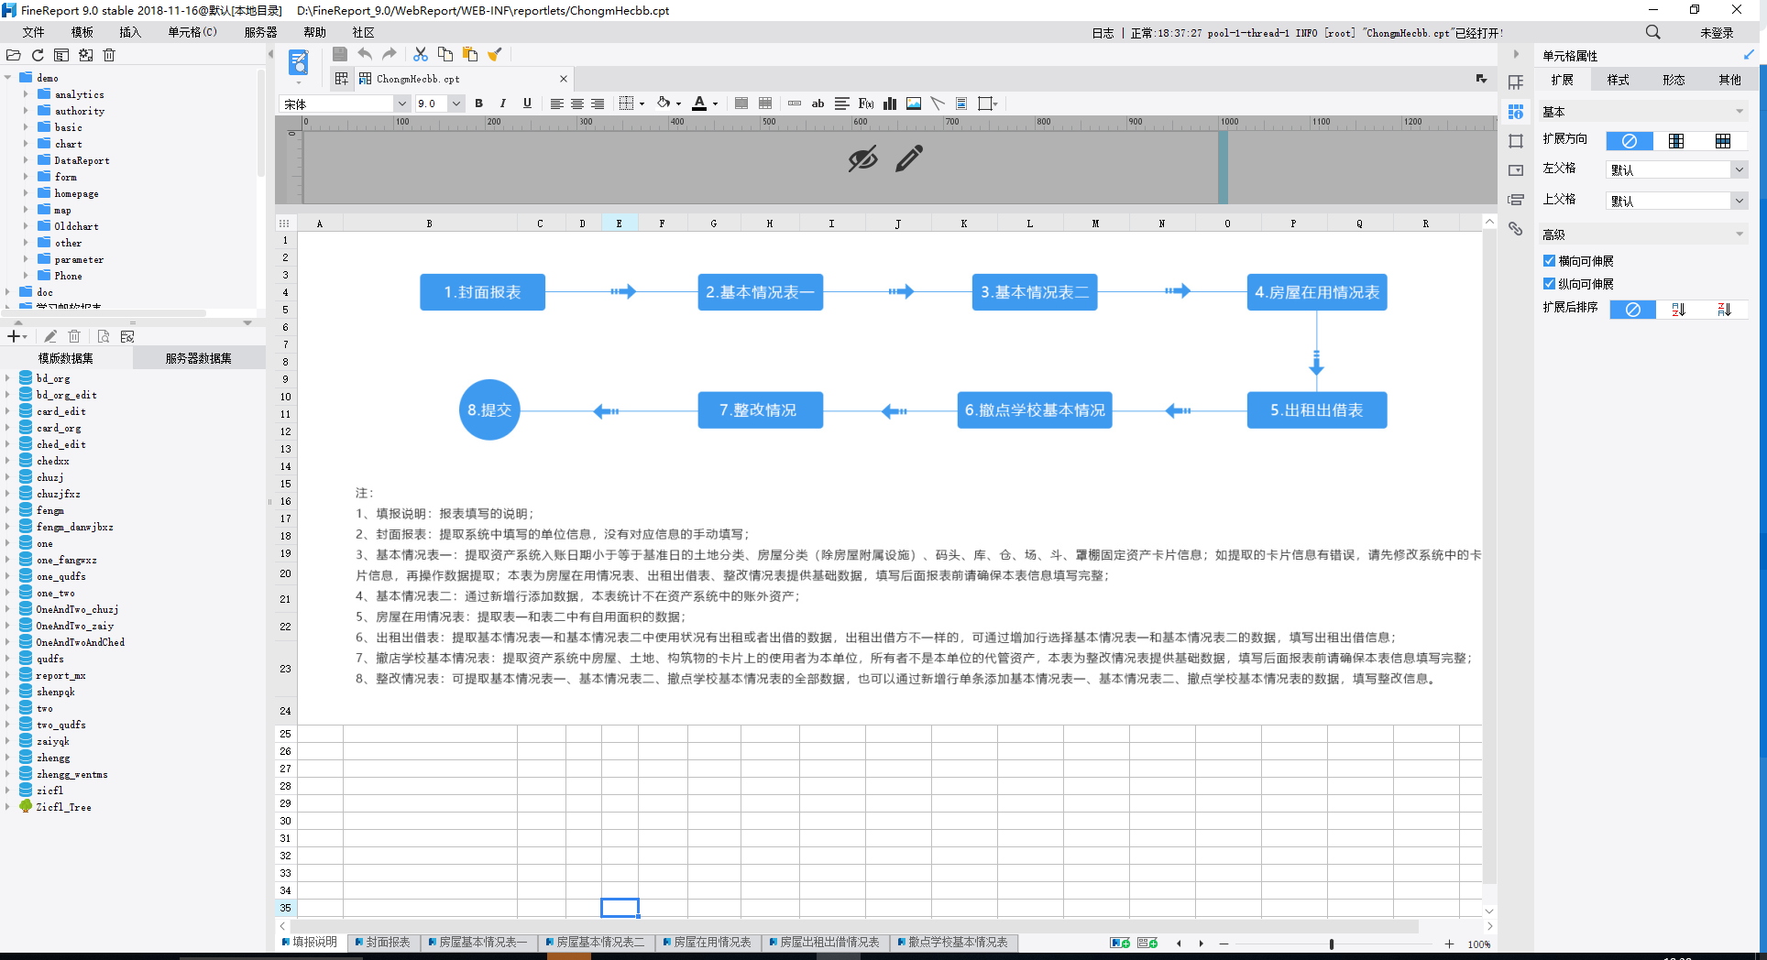Click the pencil edit icon in parameter pane
Image resolution: width=1767 pixels, height=960 pixels.
click(908, 159)
